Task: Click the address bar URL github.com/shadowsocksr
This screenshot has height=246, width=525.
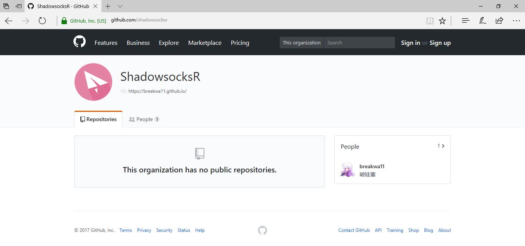Action: click(x=139, y=20)
